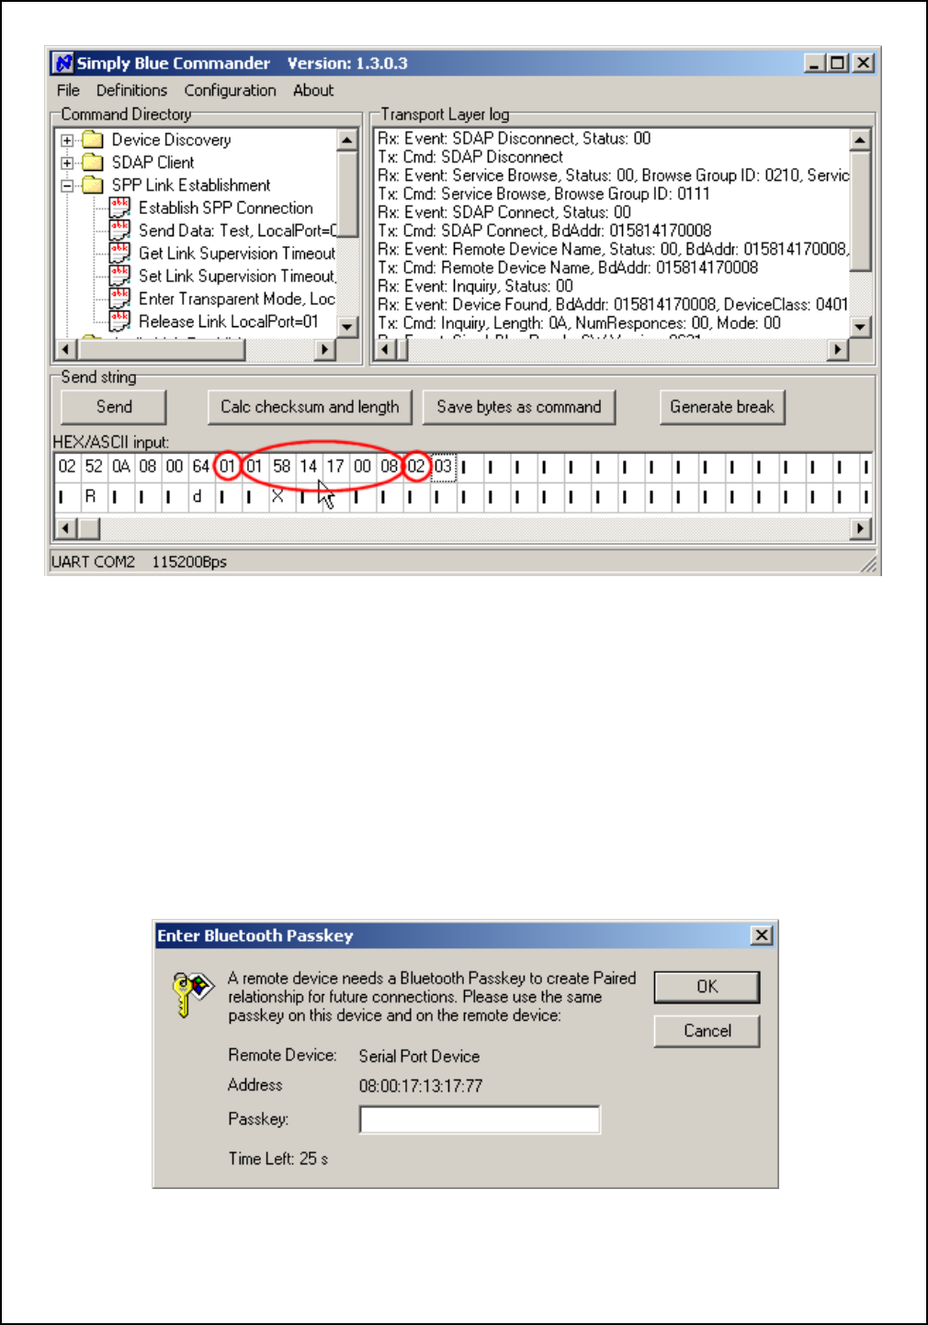928x1325 pixels.
Task: Click the HEX cell containing 58
Action: (x=282, y=467)
